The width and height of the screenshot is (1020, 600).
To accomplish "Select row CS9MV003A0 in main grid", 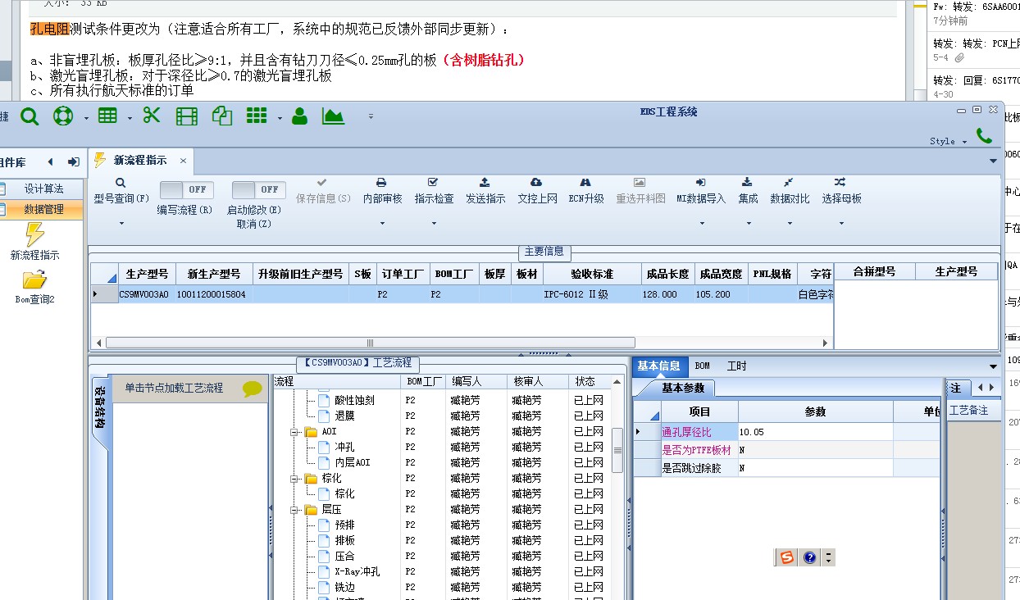I will (x=462, y=293).
